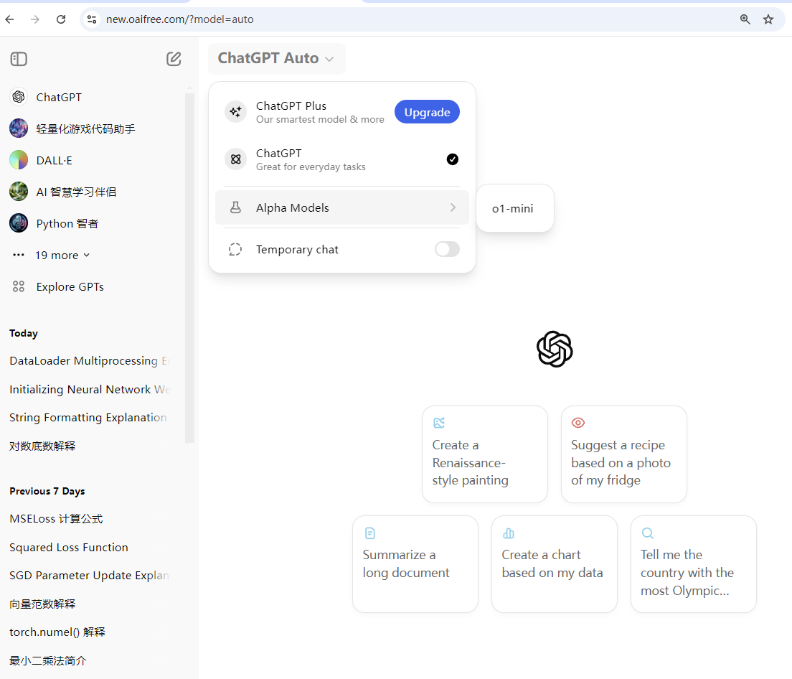Viewport: 792px width, 679px height.
Task: Click the browser address bar URL
Action: click(x=180, y=19)
